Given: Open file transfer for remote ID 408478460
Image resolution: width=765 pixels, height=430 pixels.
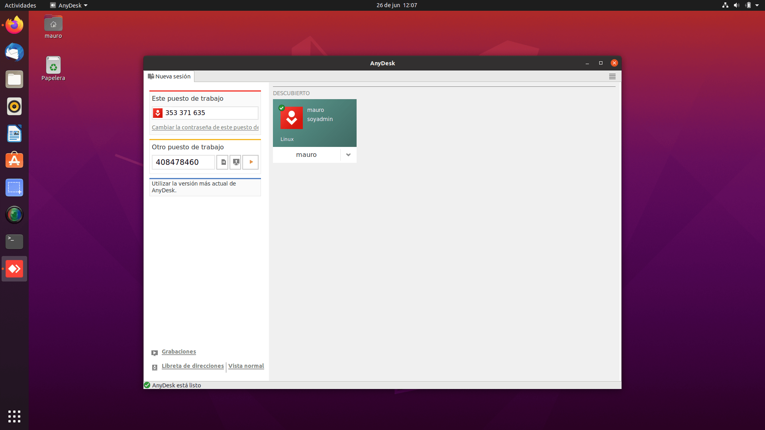Looking at the screenshot, I should [x=223, y=162].
